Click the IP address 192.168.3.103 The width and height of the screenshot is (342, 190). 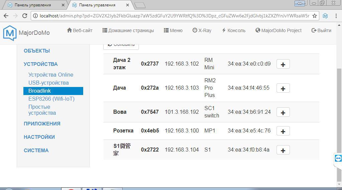click(x=182, y=88)
